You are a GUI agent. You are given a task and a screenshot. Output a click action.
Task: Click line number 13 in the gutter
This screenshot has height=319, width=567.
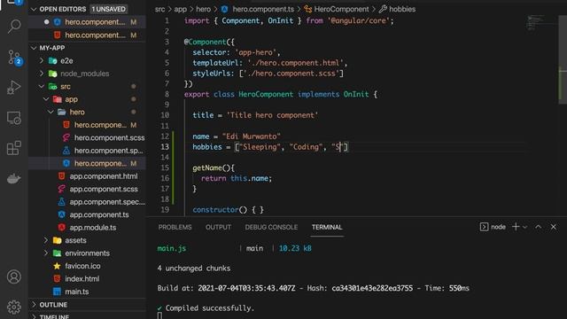tap(165, 147)
